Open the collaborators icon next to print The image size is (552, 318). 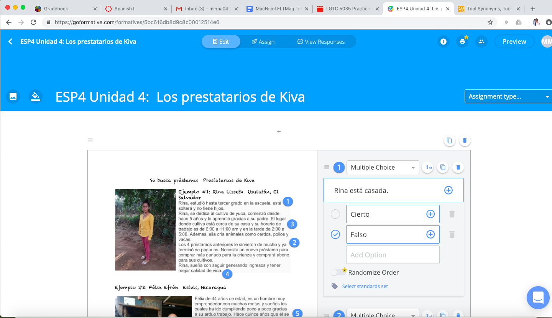click(481, 41)
